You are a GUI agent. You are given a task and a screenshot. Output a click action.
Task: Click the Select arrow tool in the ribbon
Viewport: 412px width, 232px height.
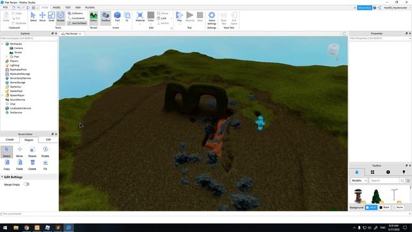[x=33, y=17]
